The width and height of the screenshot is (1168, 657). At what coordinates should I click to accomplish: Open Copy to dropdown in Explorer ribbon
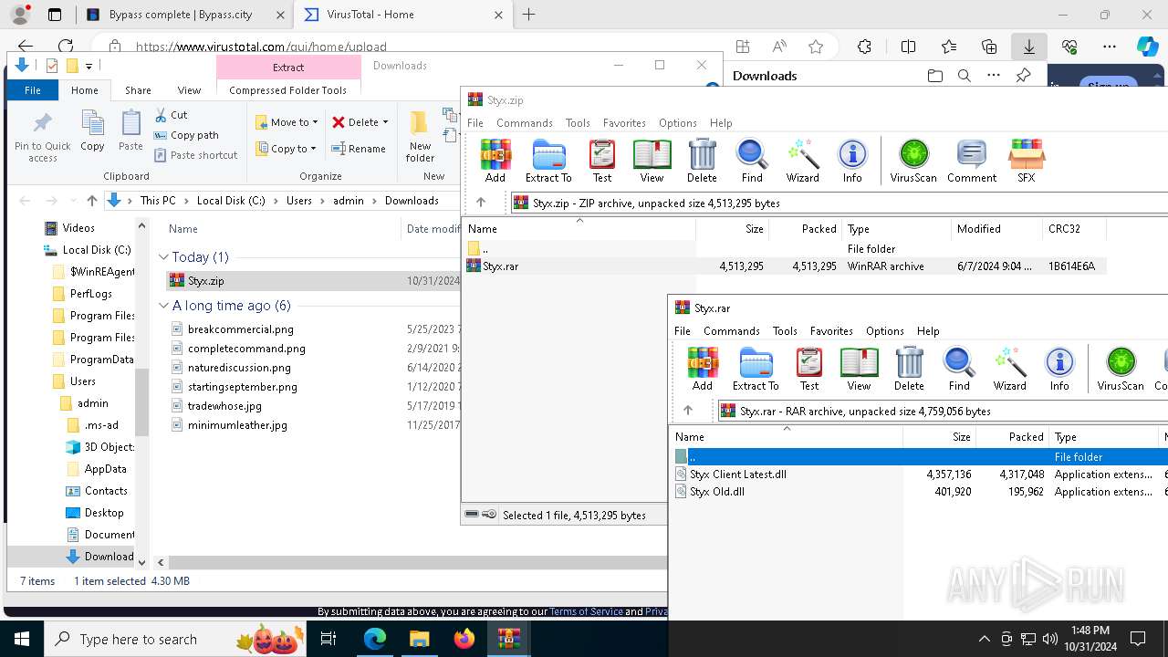pos(287,149)
